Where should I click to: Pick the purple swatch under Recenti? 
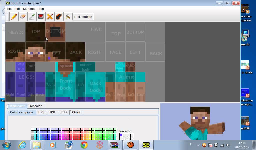coord(121,135)
